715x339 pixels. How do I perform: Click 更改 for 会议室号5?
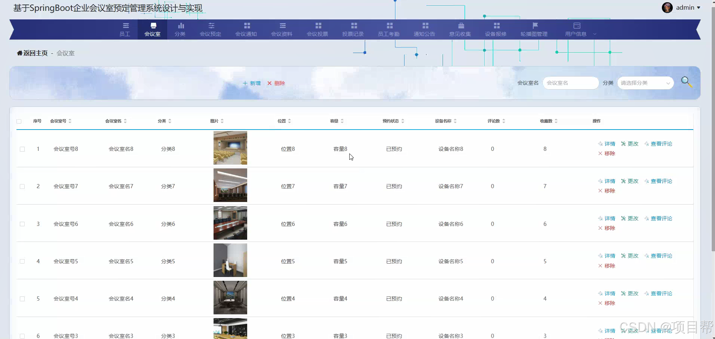(x=630, y=256)
